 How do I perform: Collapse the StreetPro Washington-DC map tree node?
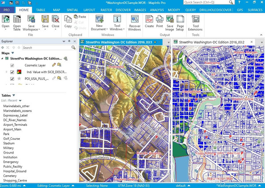click(x=2, y=59)
